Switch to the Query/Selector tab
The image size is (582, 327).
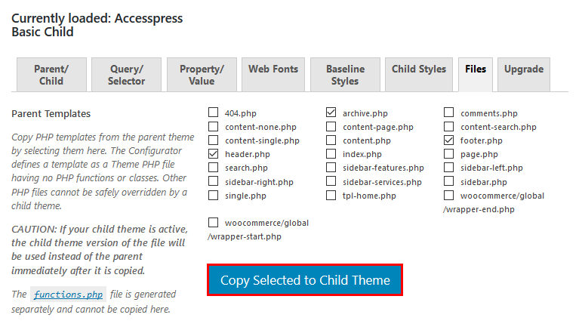(126, 75)
